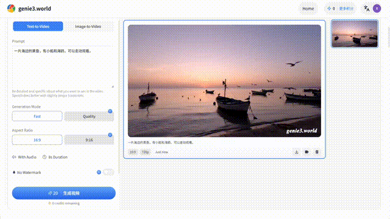This screenshot has height=219, width=390.
Task: Delete the generated video with trash icon
Action: point(317,152)
